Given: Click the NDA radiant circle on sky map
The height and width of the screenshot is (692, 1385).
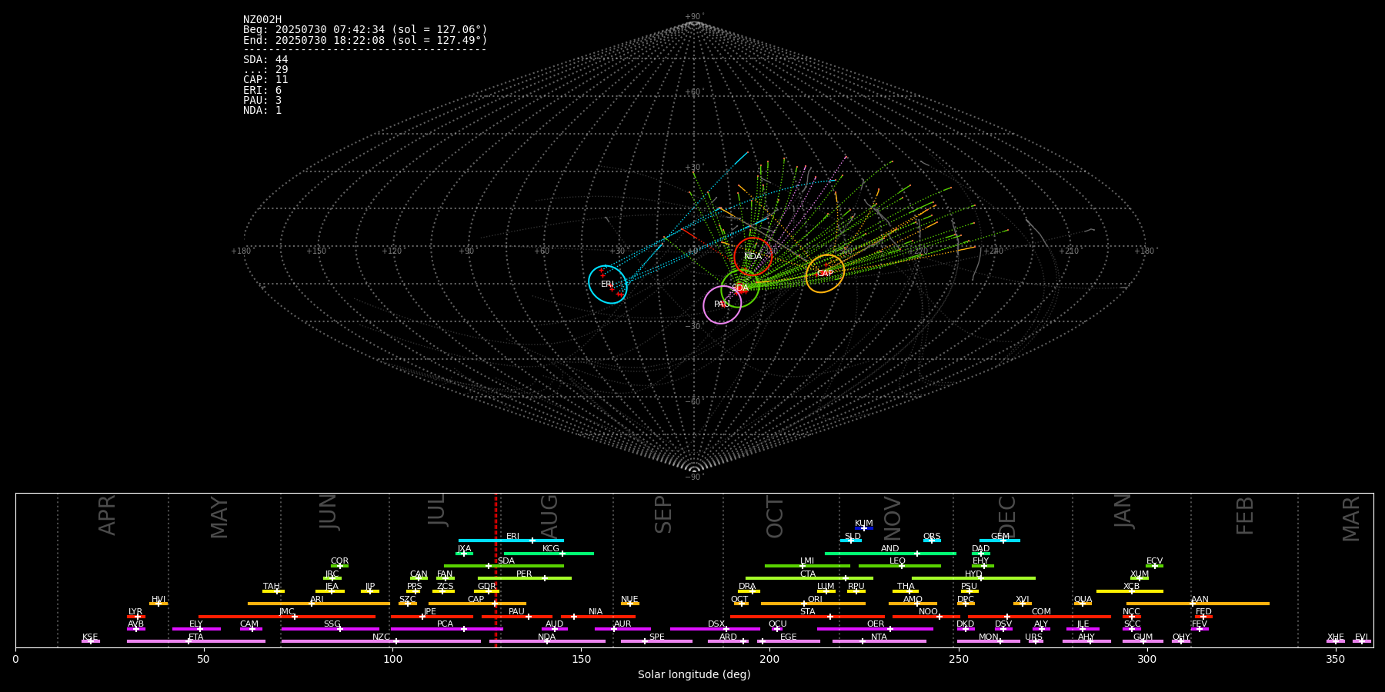Looking at the screenshot, I should click(753, 256).
